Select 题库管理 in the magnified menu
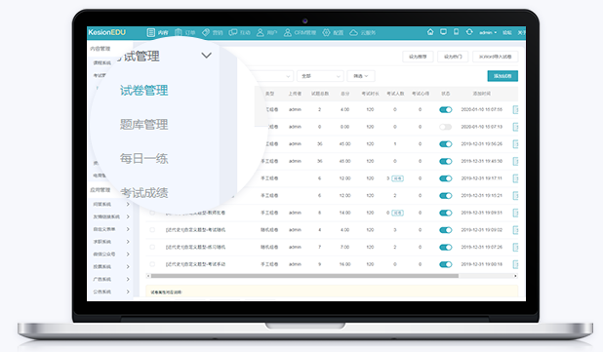Viewport: 603px width, 352px height. click(x=143, y=125)
